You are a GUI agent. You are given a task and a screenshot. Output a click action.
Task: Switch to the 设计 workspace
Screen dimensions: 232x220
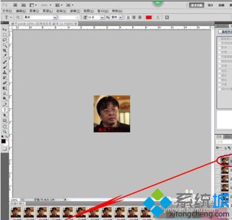(210, 5)
